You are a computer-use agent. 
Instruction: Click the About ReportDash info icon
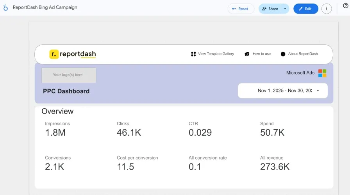tap(283, 54)
